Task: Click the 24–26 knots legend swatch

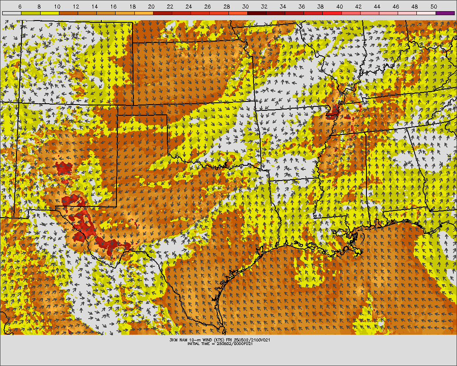Action: [x=200, y=13]
